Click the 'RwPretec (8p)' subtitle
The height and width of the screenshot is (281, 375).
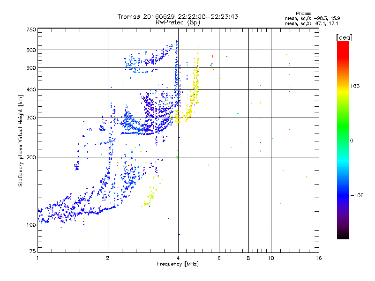[x=178, y=22]
